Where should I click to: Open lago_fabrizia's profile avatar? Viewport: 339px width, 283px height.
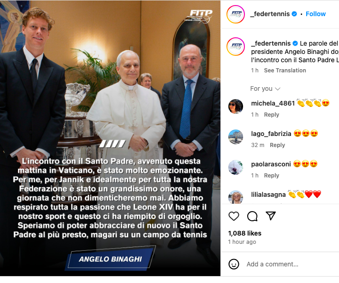pyautogui.click(x=236, y=137)
